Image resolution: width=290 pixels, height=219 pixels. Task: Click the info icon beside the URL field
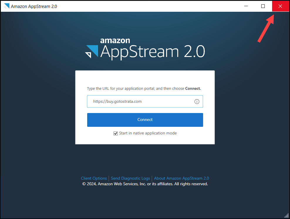tap(197, 101)
